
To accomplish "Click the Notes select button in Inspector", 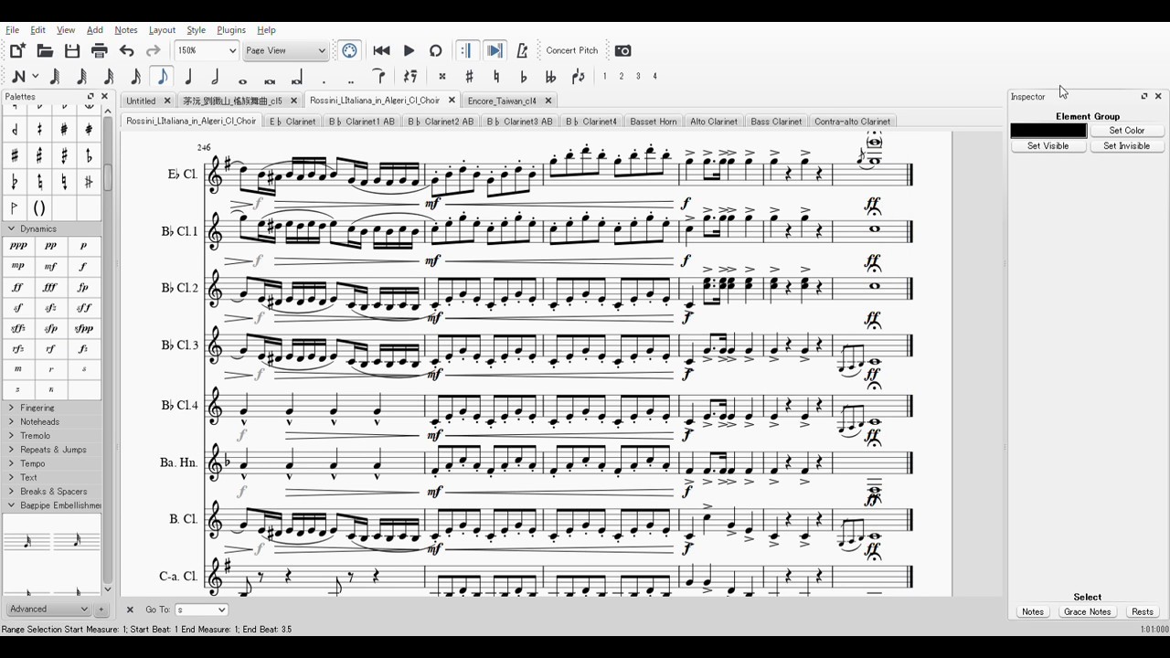I will [1033, 612].
